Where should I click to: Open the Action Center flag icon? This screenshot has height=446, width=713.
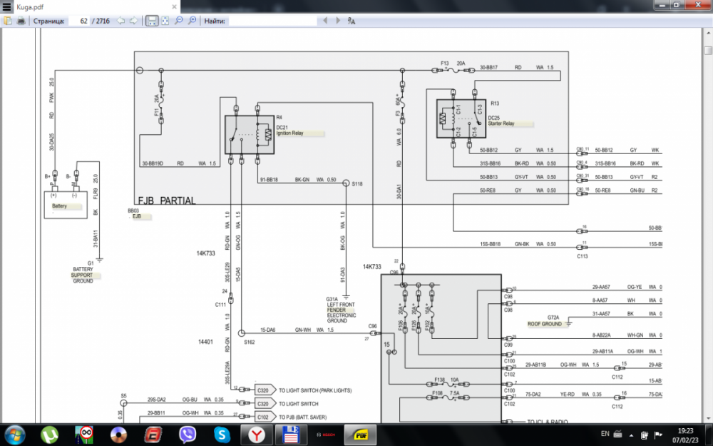pyautogui.click(x=657, y=435)
